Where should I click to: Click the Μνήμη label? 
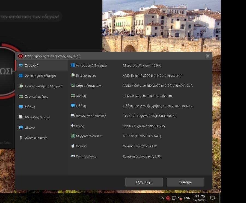[81, 96]
